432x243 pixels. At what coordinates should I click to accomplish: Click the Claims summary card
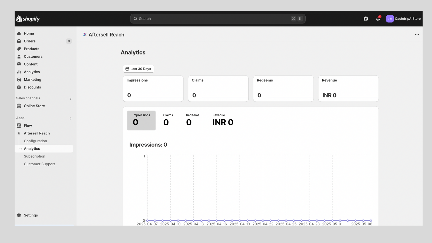(218, 89)
